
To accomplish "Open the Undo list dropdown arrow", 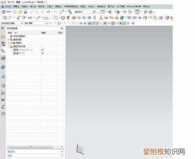I will (52, 12).
